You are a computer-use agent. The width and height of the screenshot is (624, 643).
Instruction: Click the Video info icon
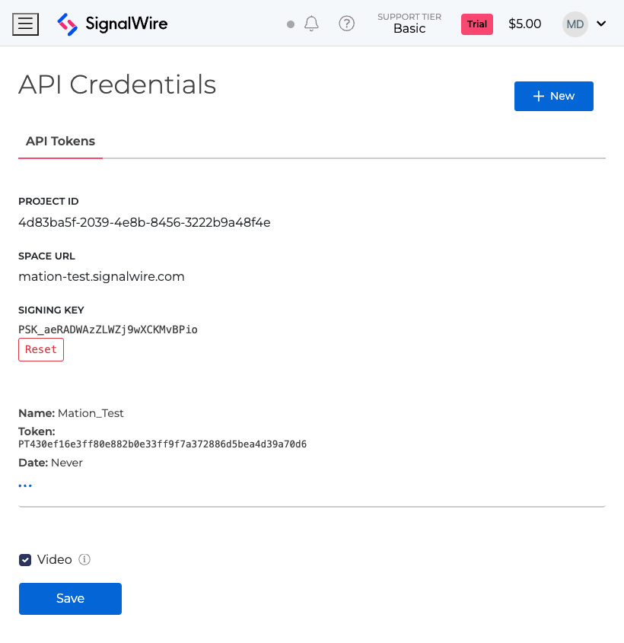pos(84,559)
